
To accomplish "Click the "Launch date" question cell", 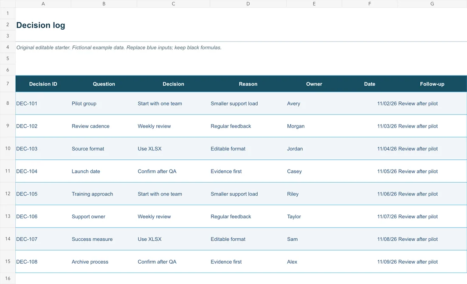I will (x=104, y=171).
